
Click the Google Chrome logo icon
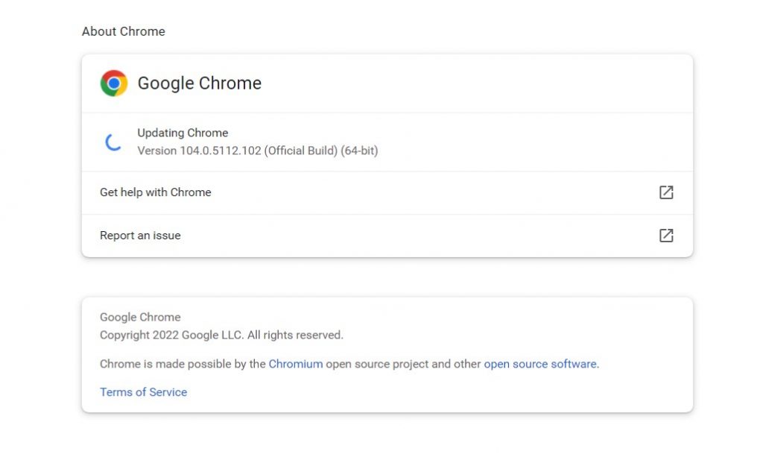pyautogui.click(x=114, y=84)
